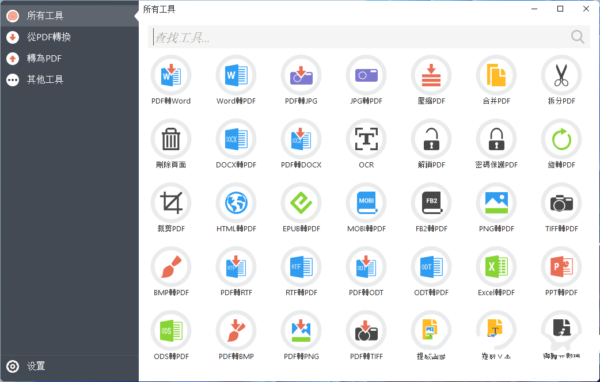600x382 pixels.
Task: Focus the 查找工具 search field
Action: (369, 37)
